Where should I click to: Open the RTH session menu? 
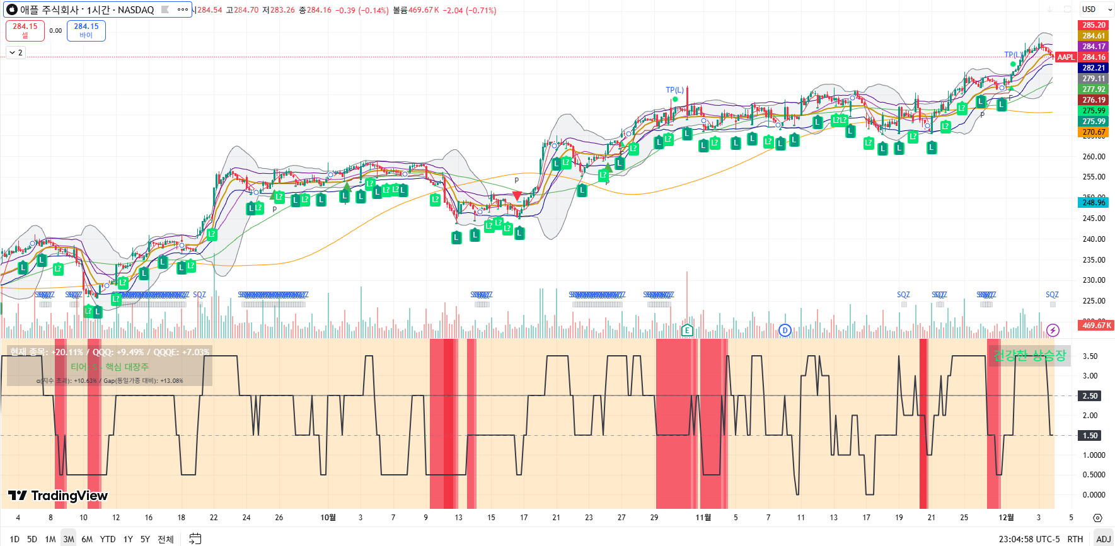(x=1075, y=539)
